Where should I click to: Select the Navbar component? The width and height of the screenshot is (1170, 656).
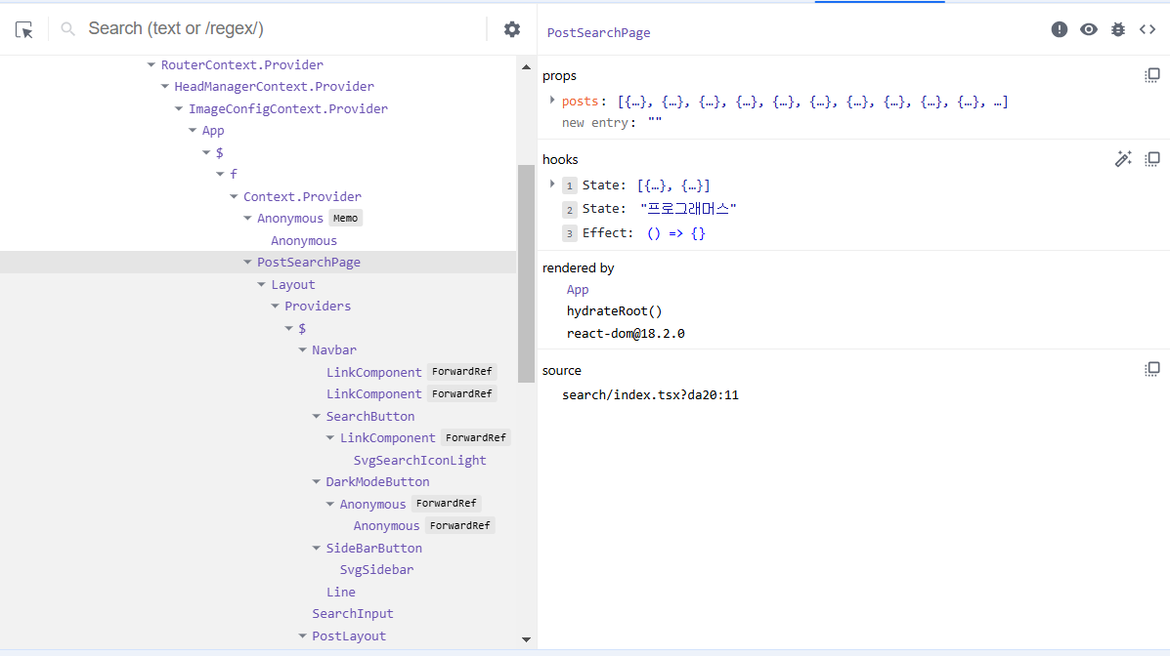333,350
